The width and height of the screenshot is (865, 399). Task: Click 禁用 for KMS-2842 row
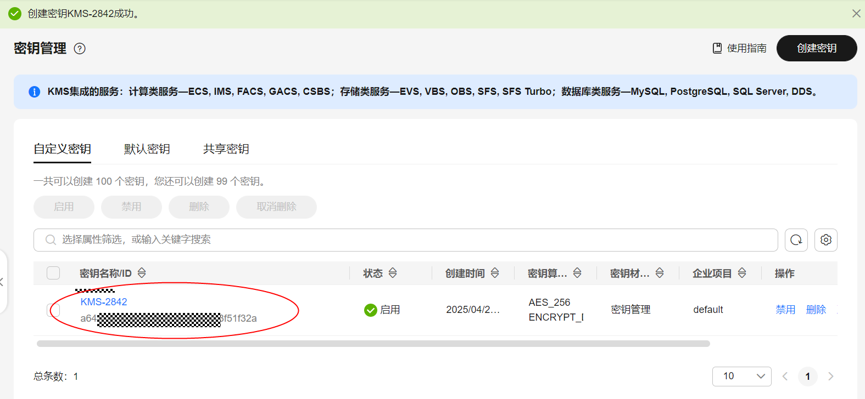pos(785,310)
